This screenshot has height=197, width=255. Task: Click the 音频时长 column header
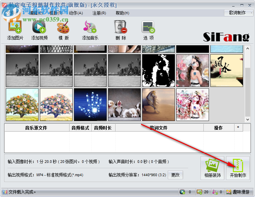[103, 128]
